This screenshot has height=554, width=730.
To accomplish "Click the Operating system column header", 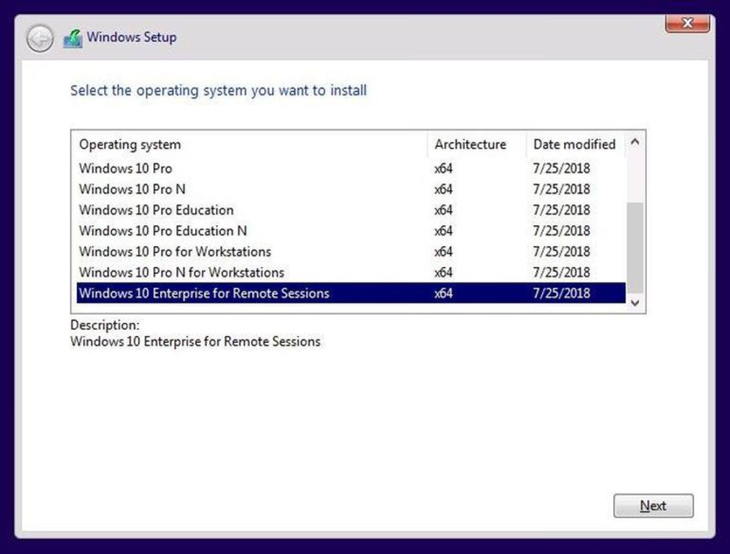I will [x=130, y=145].
